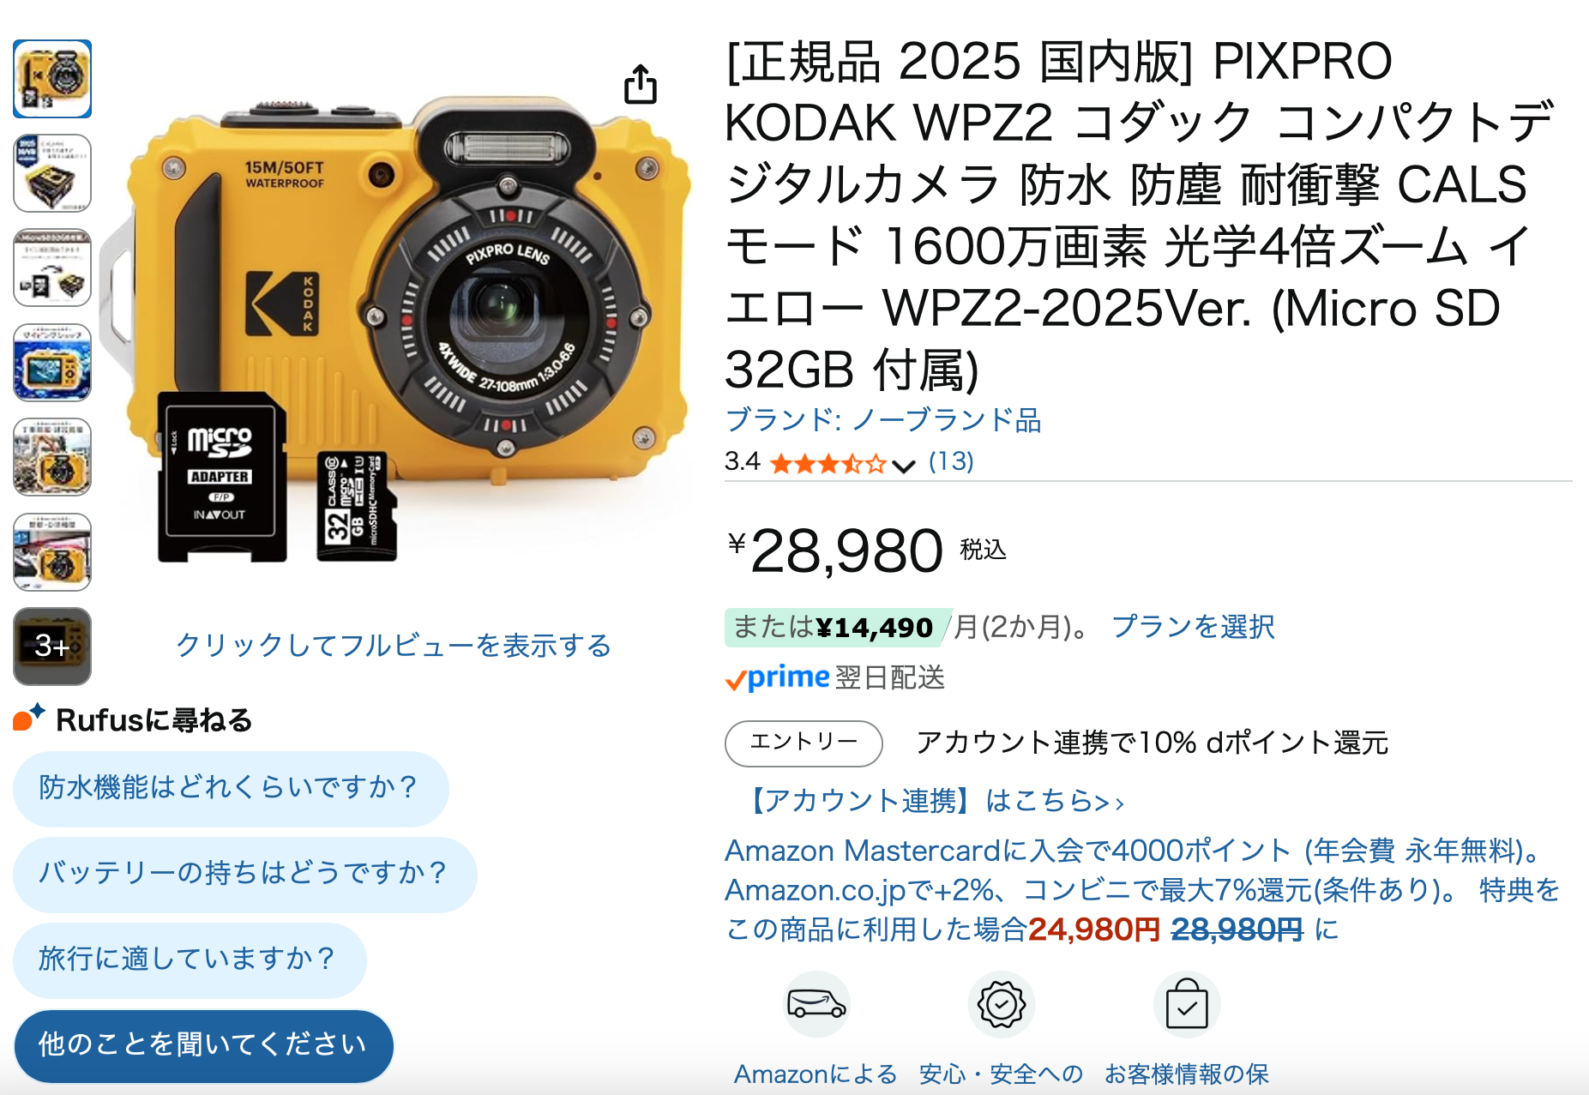The width and height of the screenshot is (1589, 1095).
Task: Click the shopping bag privacy icon
Action: (x=1187, y=1004)
